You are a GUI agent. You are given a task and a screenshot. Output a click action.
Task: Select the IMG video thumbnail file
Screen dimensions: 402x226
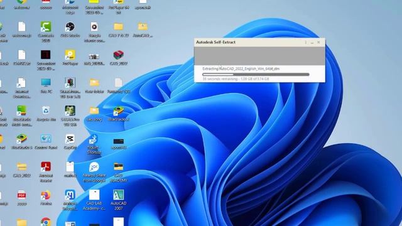coord(94,56)
